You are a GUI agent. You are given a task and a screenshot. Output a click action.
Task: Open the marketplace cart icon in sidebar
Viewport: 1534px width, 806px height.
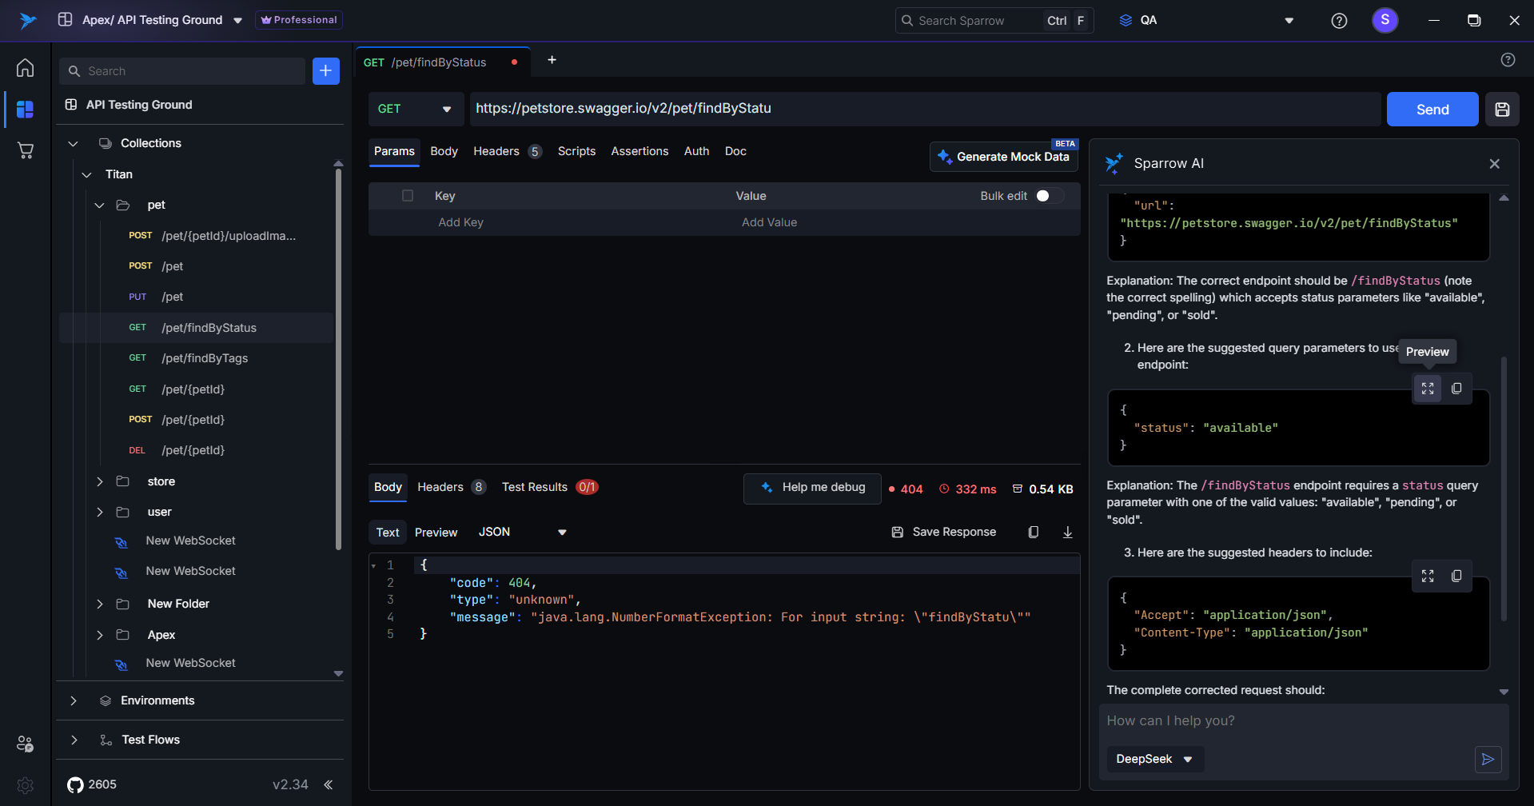(x=26, y=150)
